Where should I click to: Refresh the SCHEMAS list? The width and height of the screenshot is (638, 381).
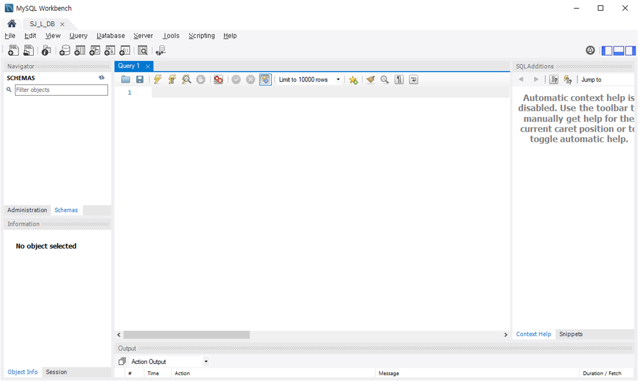point(102,78)
